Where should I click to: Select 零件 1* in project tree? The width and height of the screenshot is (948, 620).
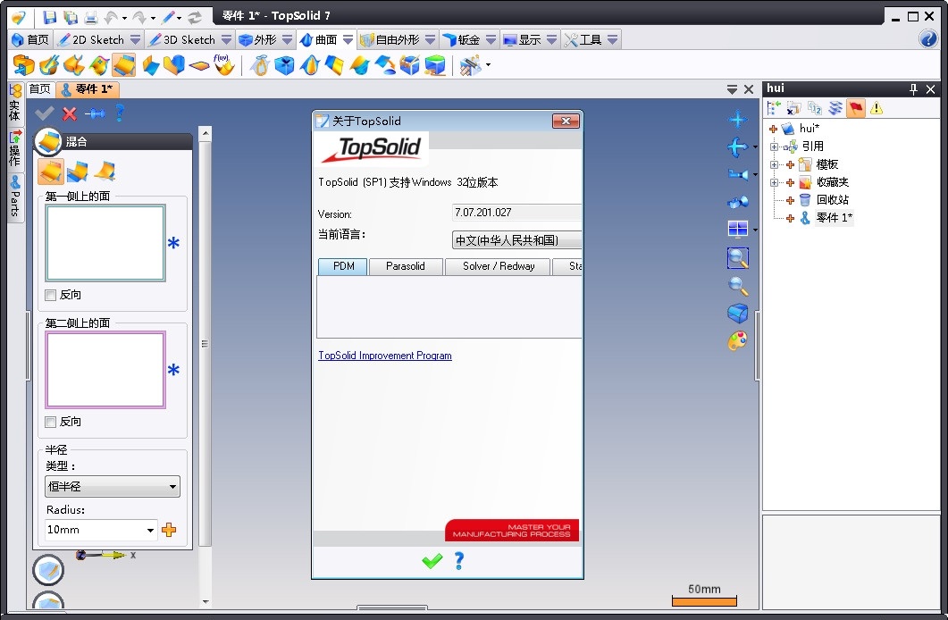[834, 218]
